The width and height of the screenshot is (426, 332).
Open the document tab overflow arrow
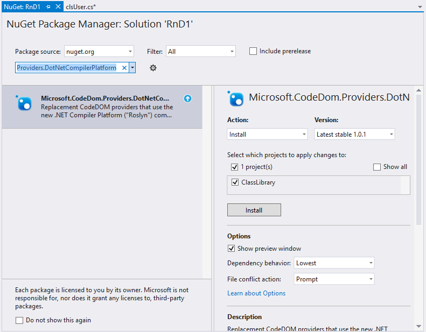[420, 6]
